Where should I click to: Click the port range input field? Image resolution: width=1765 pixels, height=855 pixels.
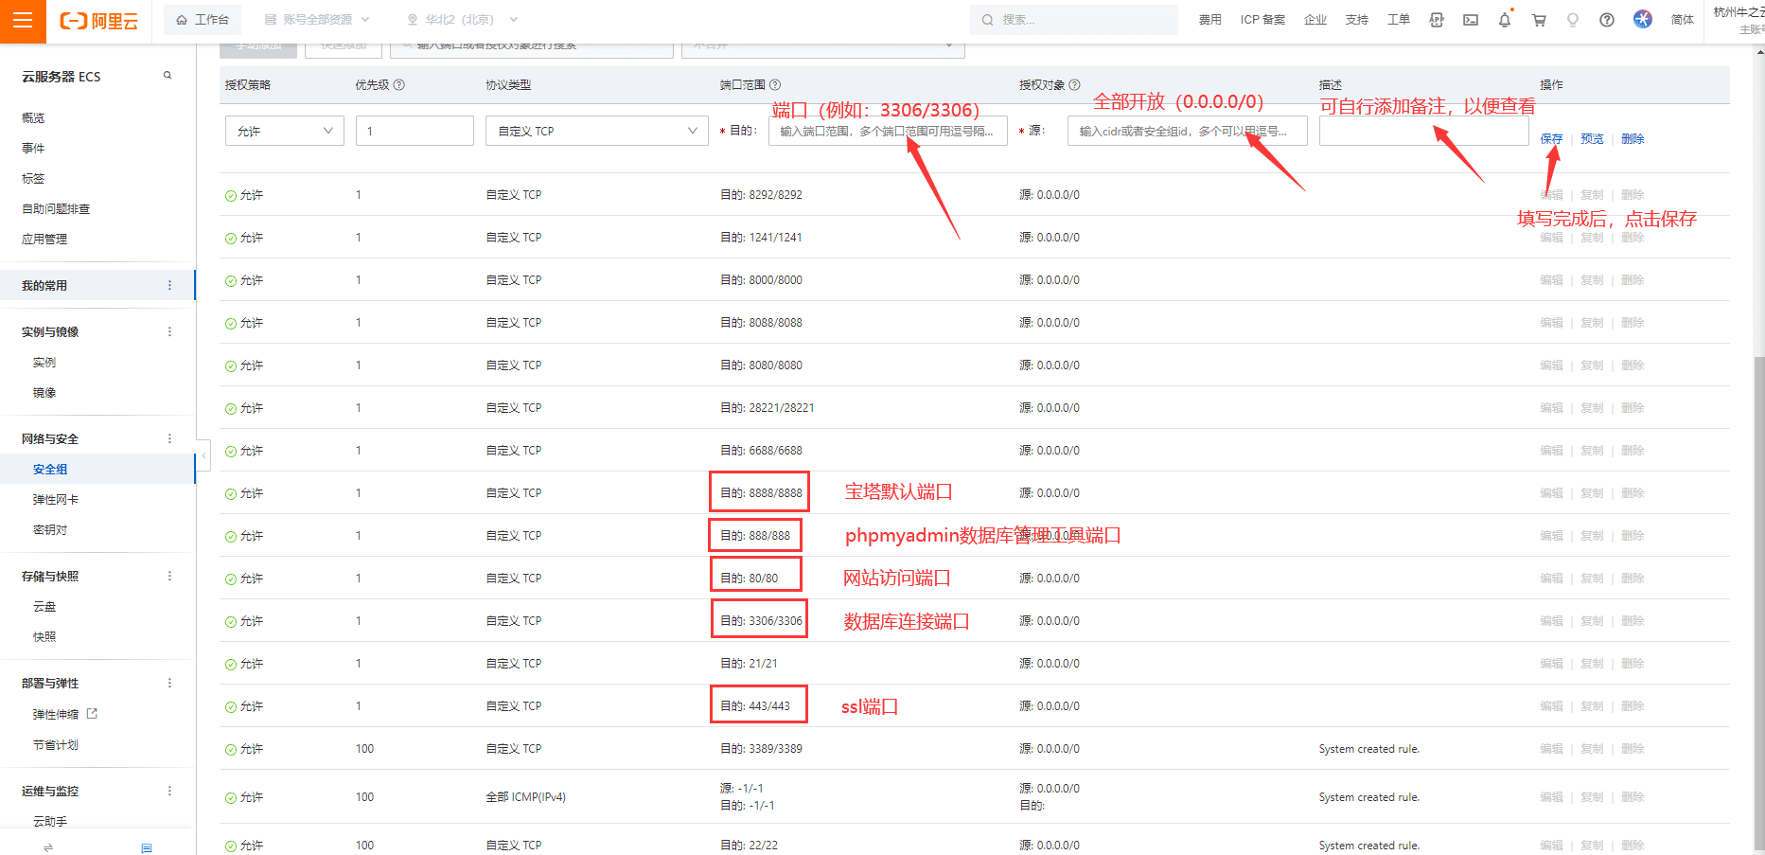(x=887, y=131)
